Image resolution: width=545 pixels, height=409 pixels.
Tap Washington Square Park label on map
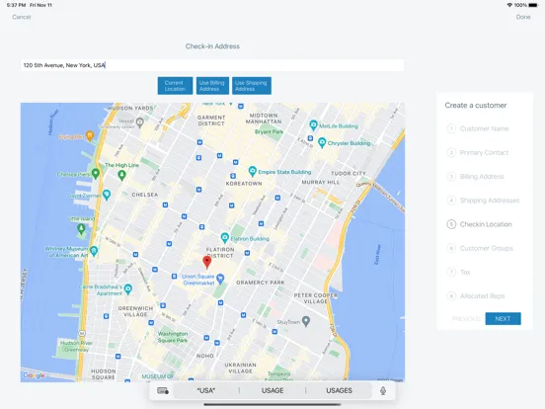tap(173, 337)
